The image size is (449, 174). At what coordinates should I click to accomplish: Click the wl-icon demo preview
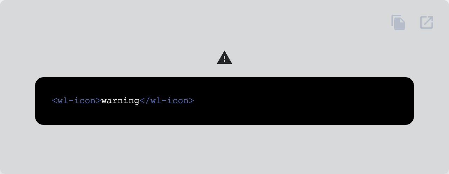point(224,58)
